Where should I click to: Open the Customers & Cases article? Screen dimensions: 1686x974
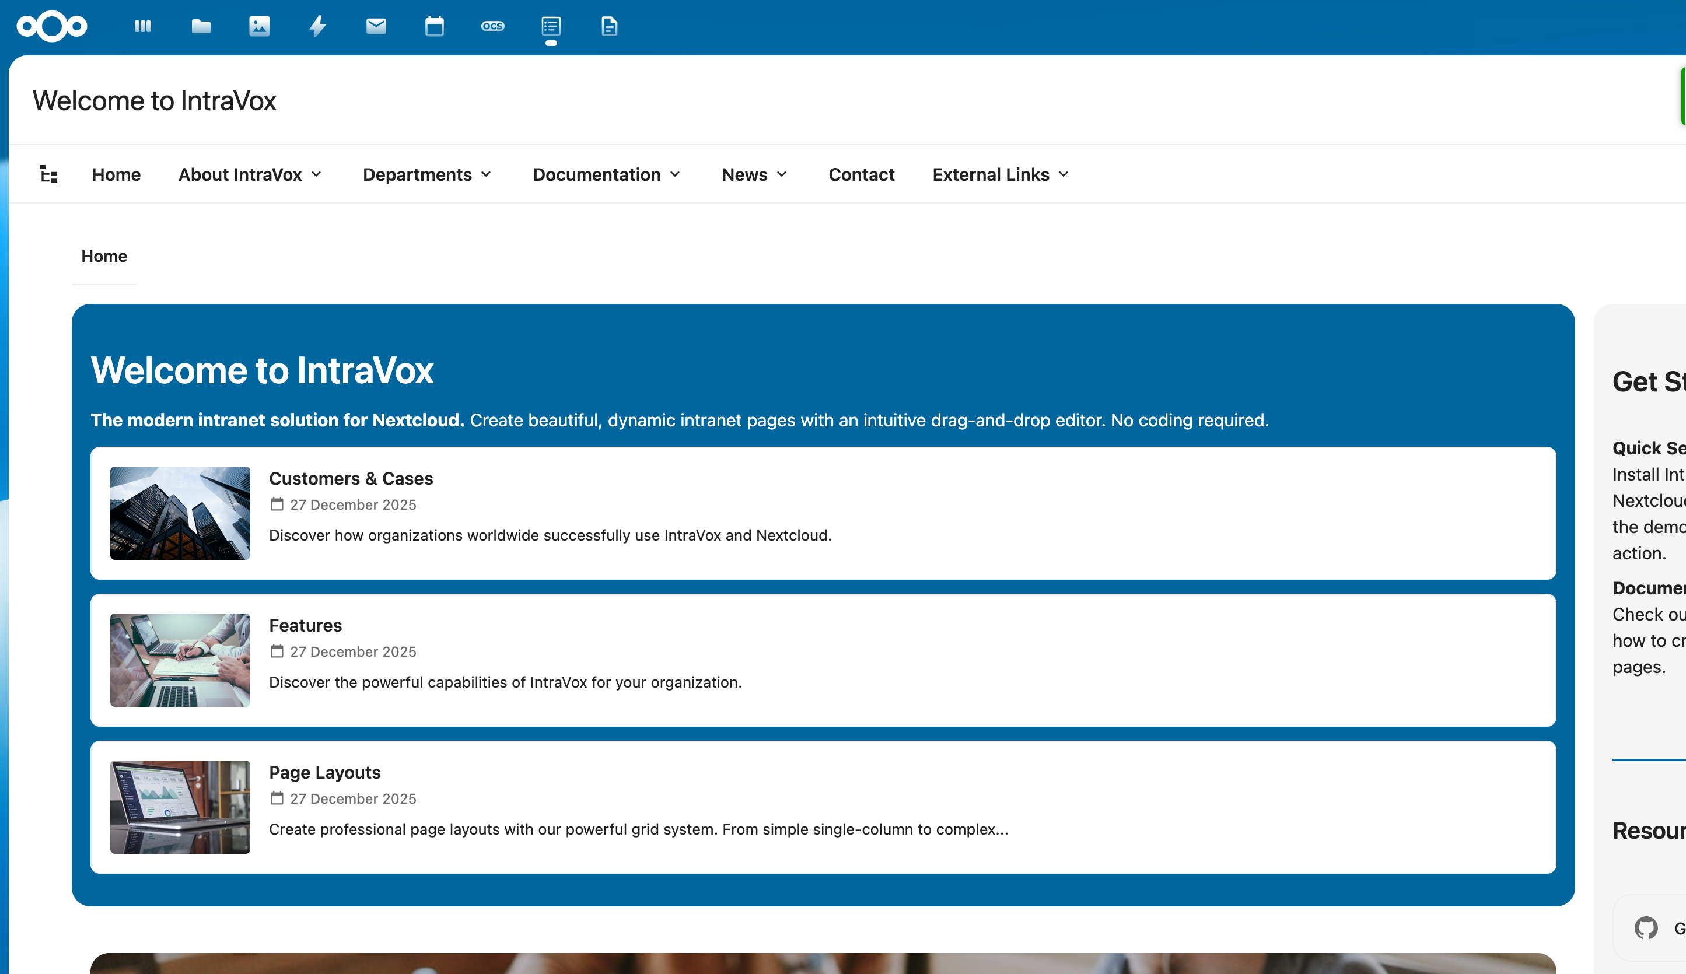[351, 478]
